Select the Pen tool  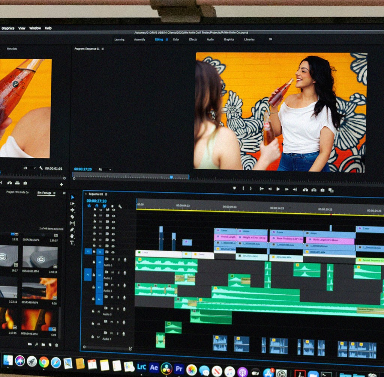click(72, 229)
